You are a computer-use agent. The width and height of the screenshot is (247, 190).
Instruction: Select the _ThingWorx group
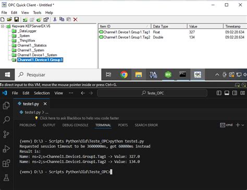click(x=27, y=41)
